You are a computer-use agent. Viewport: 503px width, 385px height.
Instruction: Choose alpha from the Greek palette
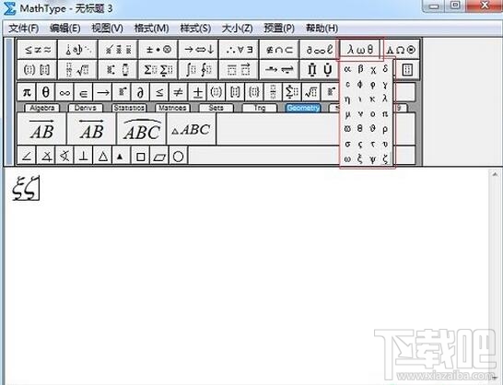(347, 69)
